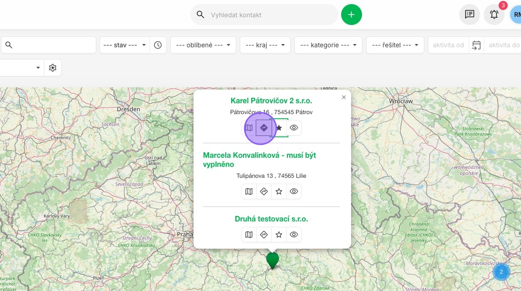The height and width of the screenshot is (291, 521).
Task: Open Marcela Konvalinková contact link
Action: 260,160
